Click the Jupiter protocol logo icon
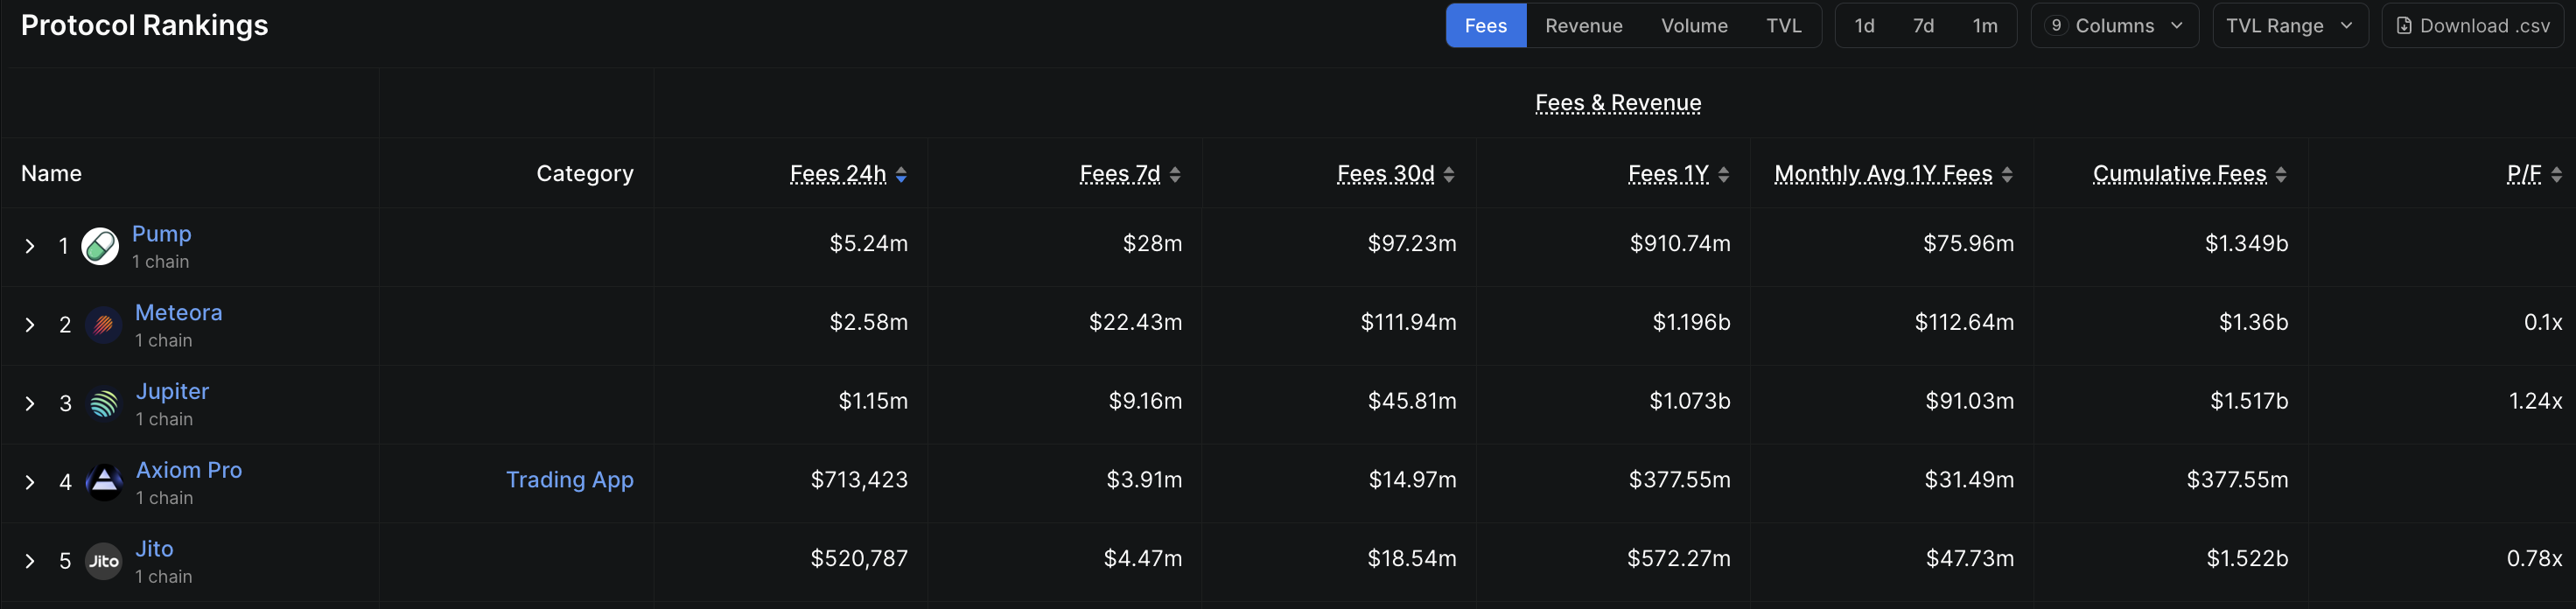 (104, 404)
